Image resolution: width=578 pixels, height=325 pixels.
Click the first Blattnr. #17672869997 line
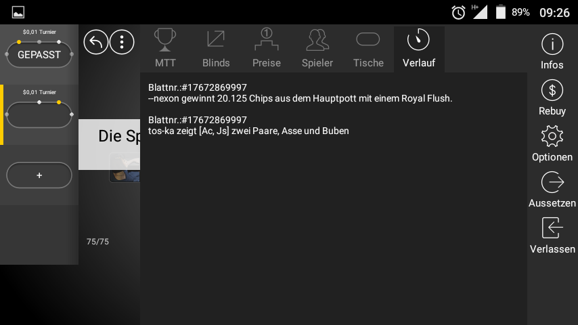pos(197,87)
